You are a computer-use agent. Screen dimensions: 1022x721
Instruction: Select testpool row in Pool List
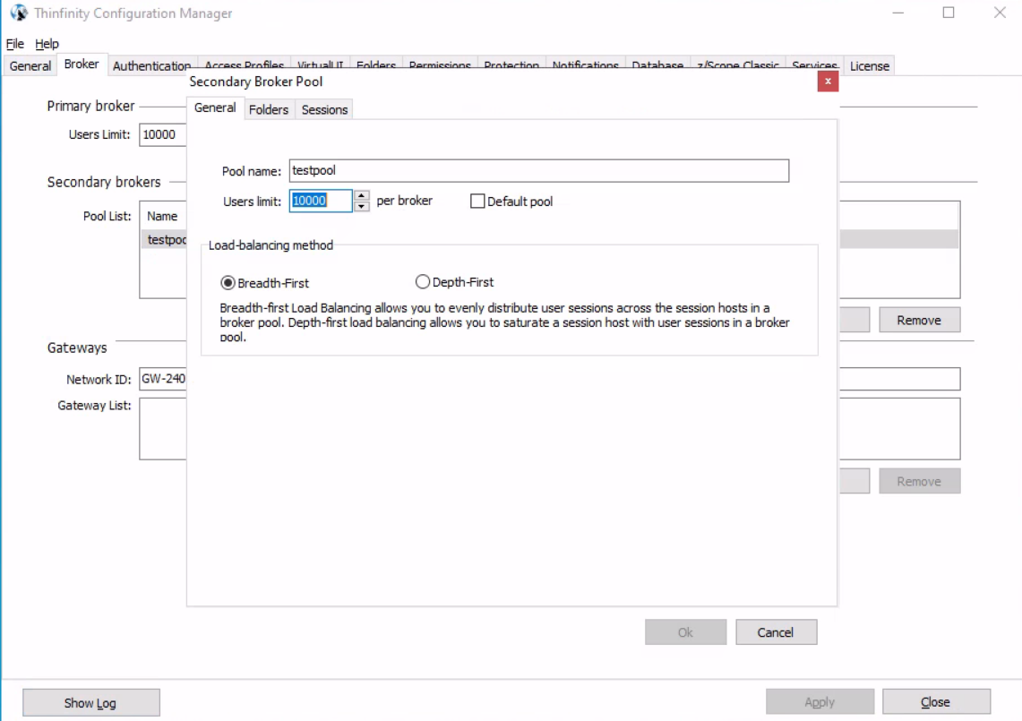point(165,239)
